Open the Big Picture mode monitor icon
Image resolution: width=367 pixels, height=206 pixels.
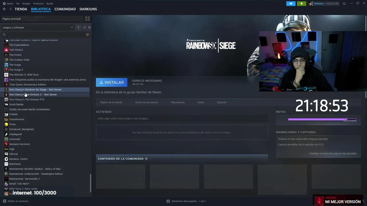coord(344,3)
